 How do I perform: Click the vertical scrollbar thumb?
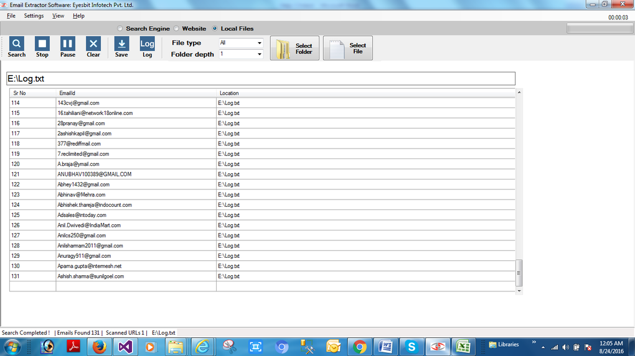tap(519, 273)
